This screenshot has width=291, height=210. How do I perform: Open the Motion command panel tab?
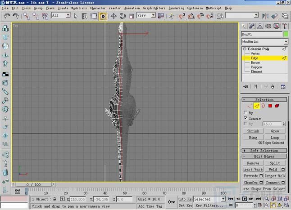268,26
